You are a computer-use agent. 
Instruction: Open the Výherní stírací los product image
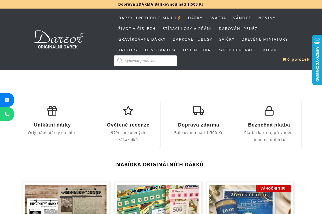coord(158,200)
